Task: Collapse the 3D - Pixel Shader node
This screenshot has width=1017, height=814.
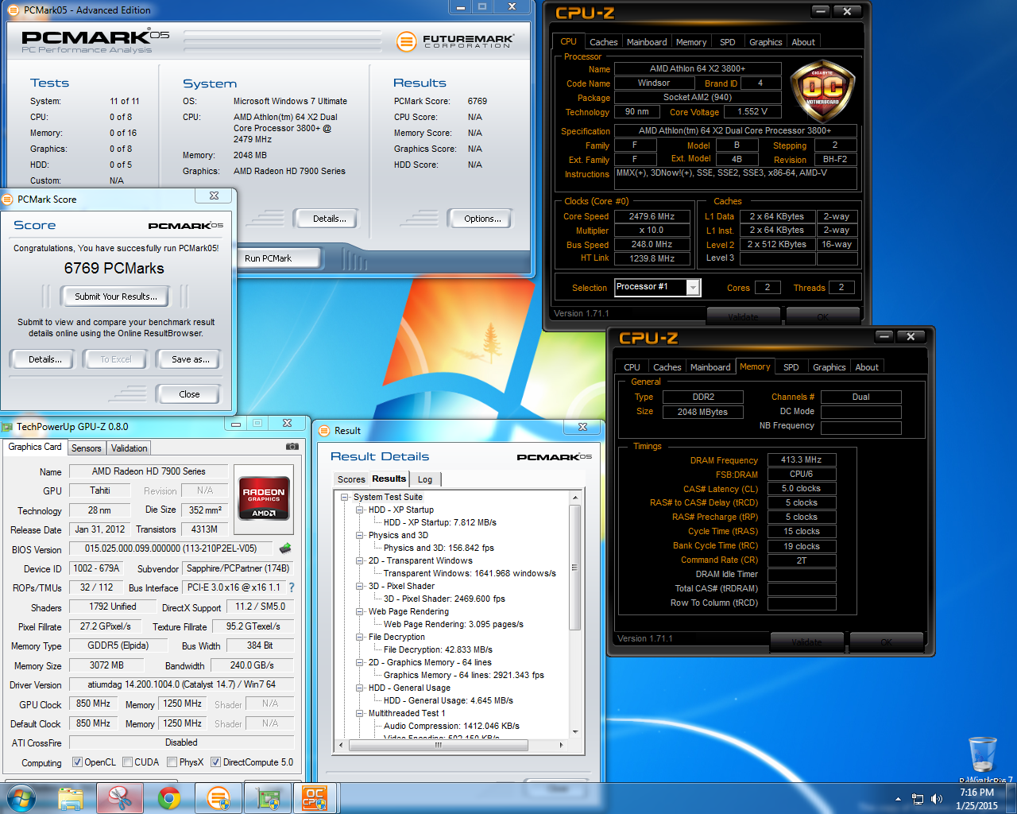Action: 360,586
